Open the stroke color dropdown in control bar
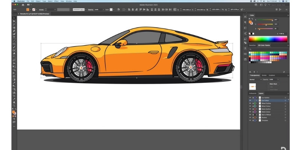The height and width of the screenshot is (150, 301). pyautogui.click(x=36, y=10)
